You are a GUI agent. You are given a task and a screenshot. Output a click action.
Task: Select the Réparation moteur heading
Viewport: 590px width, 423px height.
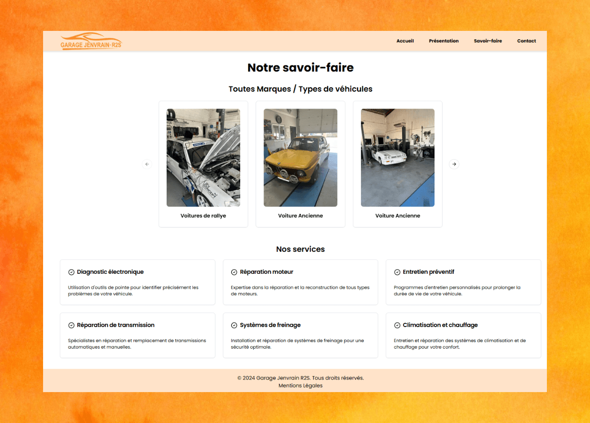266,272
